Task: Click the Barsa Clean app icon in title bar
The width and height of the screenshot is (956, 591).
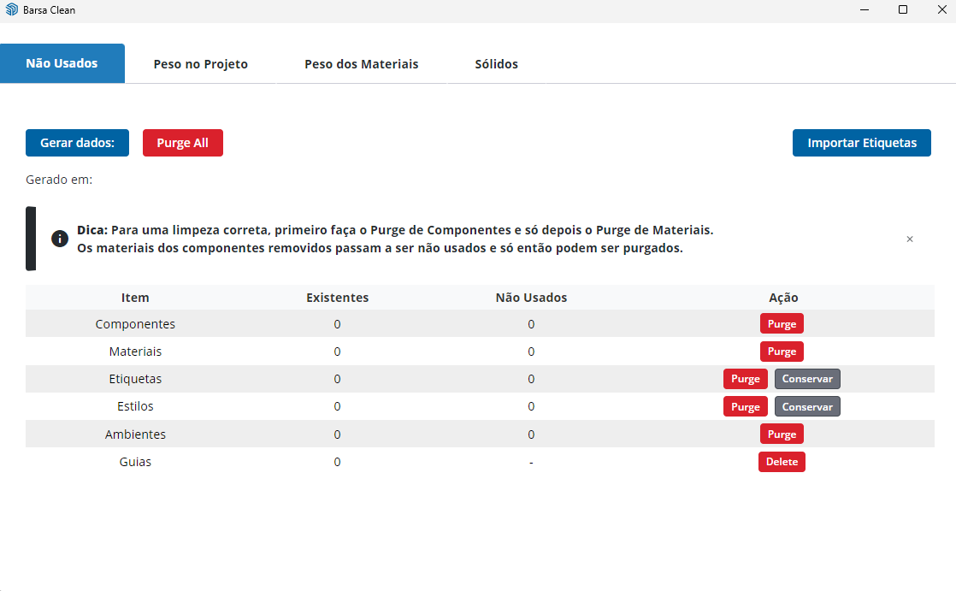Action: [x=12, y=10]
